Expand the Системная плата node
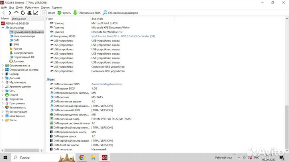The width and height of the screenshot is (289, 162). click(x=3, y=65)
